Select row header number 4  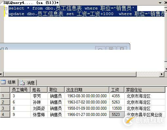(x=5, y=115)
